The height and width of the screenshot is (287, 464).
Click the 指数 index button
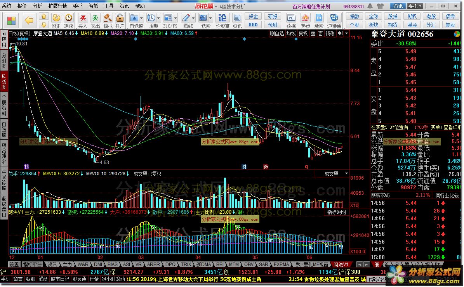click(355, 16)
